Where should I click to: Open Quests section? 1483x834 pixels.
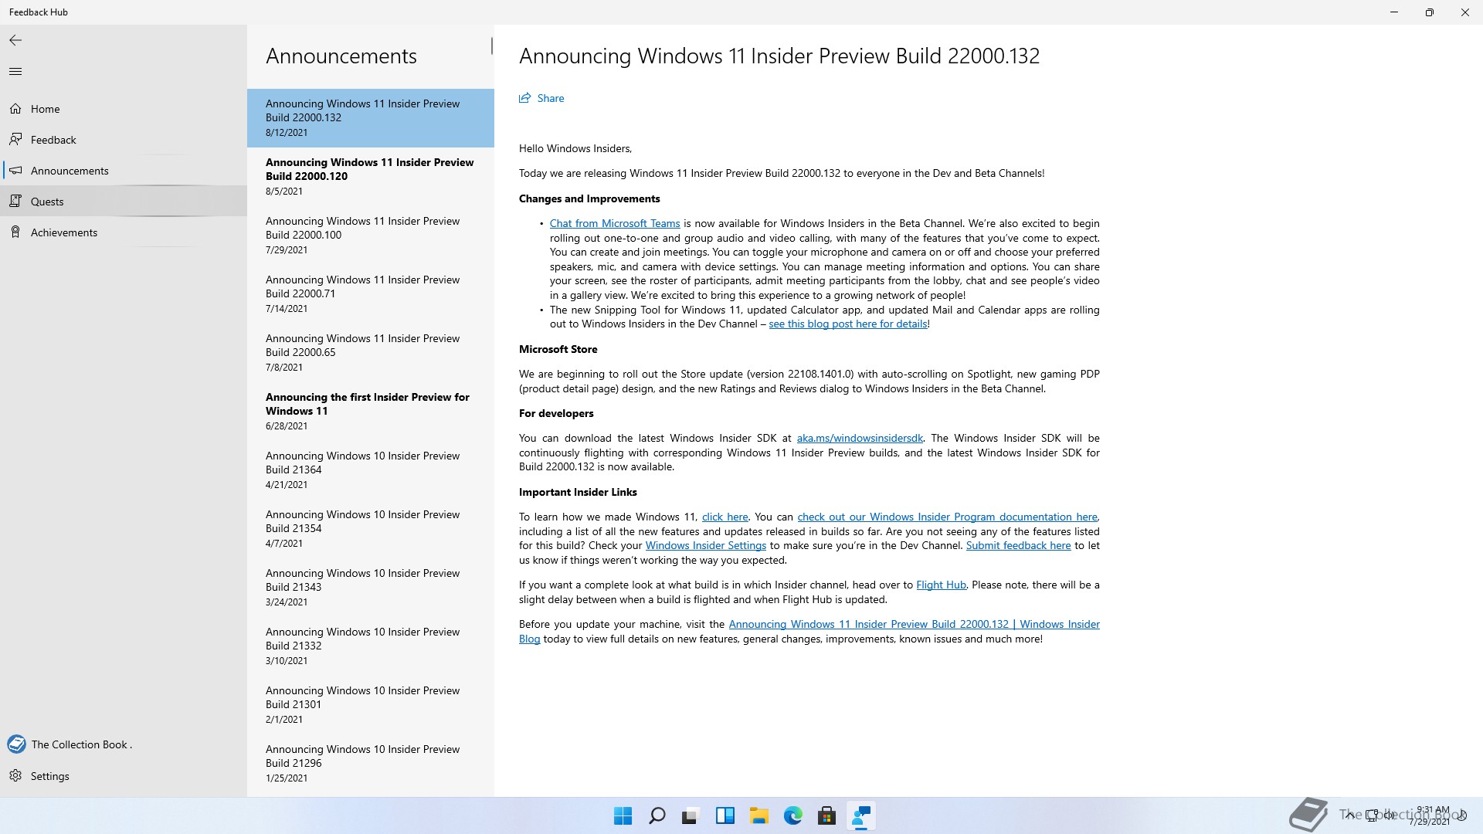[x=124, y=202]
